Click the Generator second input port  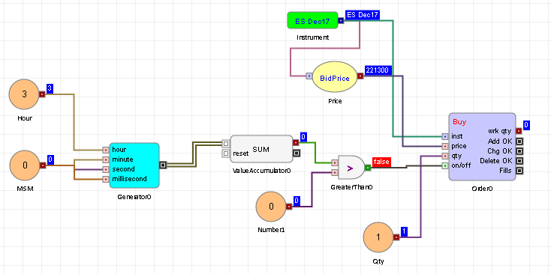[106, 169]
